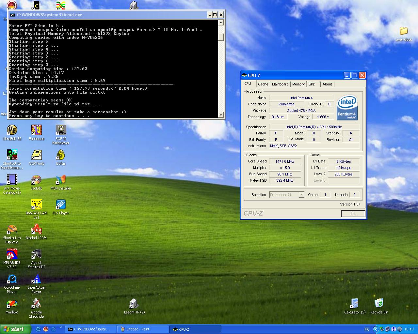
Task: Click Socket 478 mPGA package value
Action: pos(301,111)
